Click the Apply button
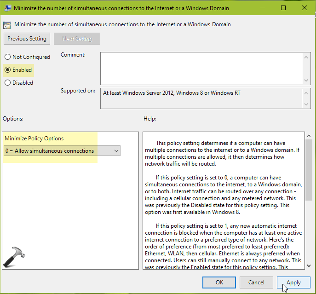This screenshot has height=294, width=316. [x=293, y=282]
